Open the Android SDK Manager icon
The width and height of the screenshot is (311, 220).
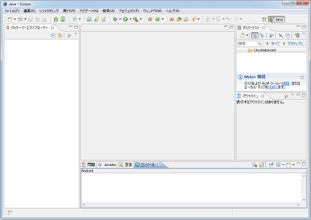click(x=56, y=19)
